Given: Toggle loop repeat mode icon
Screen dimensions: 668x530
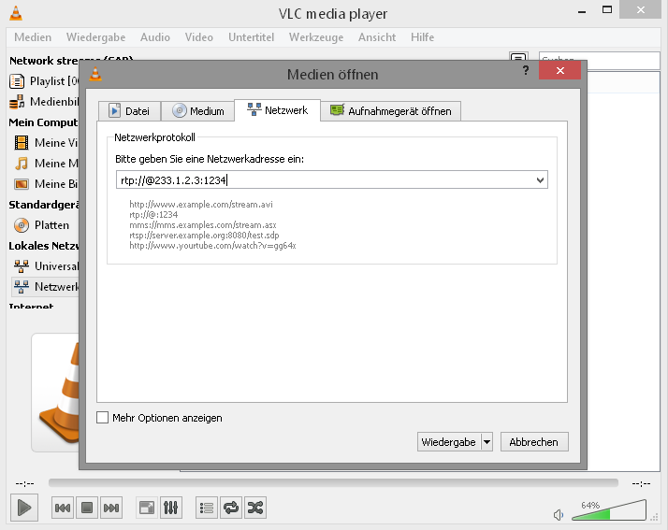Looking at the screenshot, I should coord(231,508).
